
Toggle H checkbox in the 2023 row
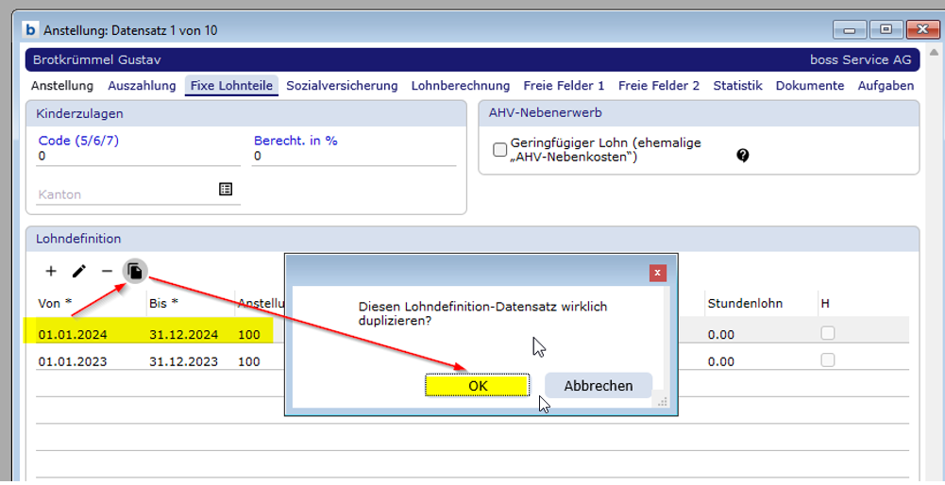[x=828, y=360]
